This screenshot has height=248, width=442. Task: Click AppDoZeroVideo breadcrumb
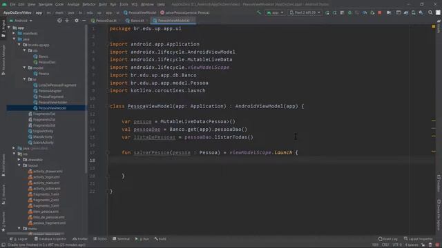(x=17, y=12)
